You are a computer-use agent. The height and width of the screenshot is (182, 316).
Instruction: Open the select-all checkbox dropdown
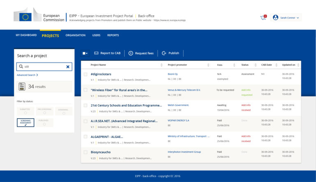(x=85, y=53)
